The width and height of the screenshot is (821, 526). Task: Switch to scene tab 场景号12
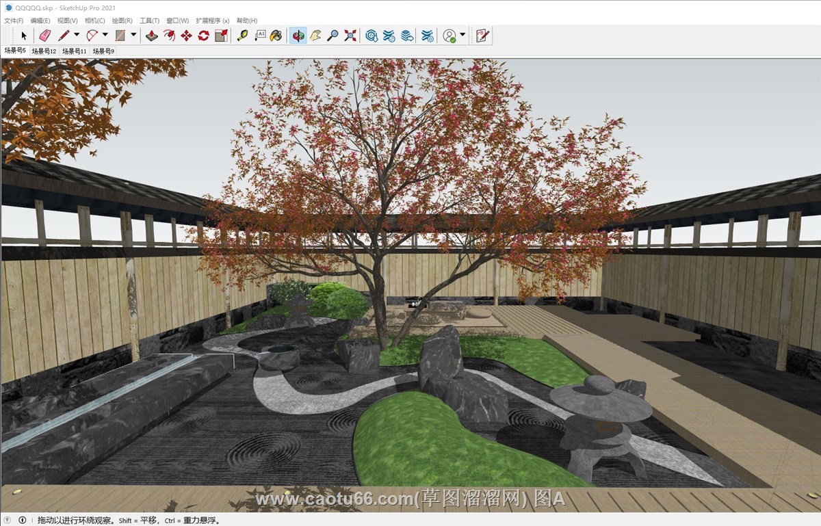coord(44,51)
